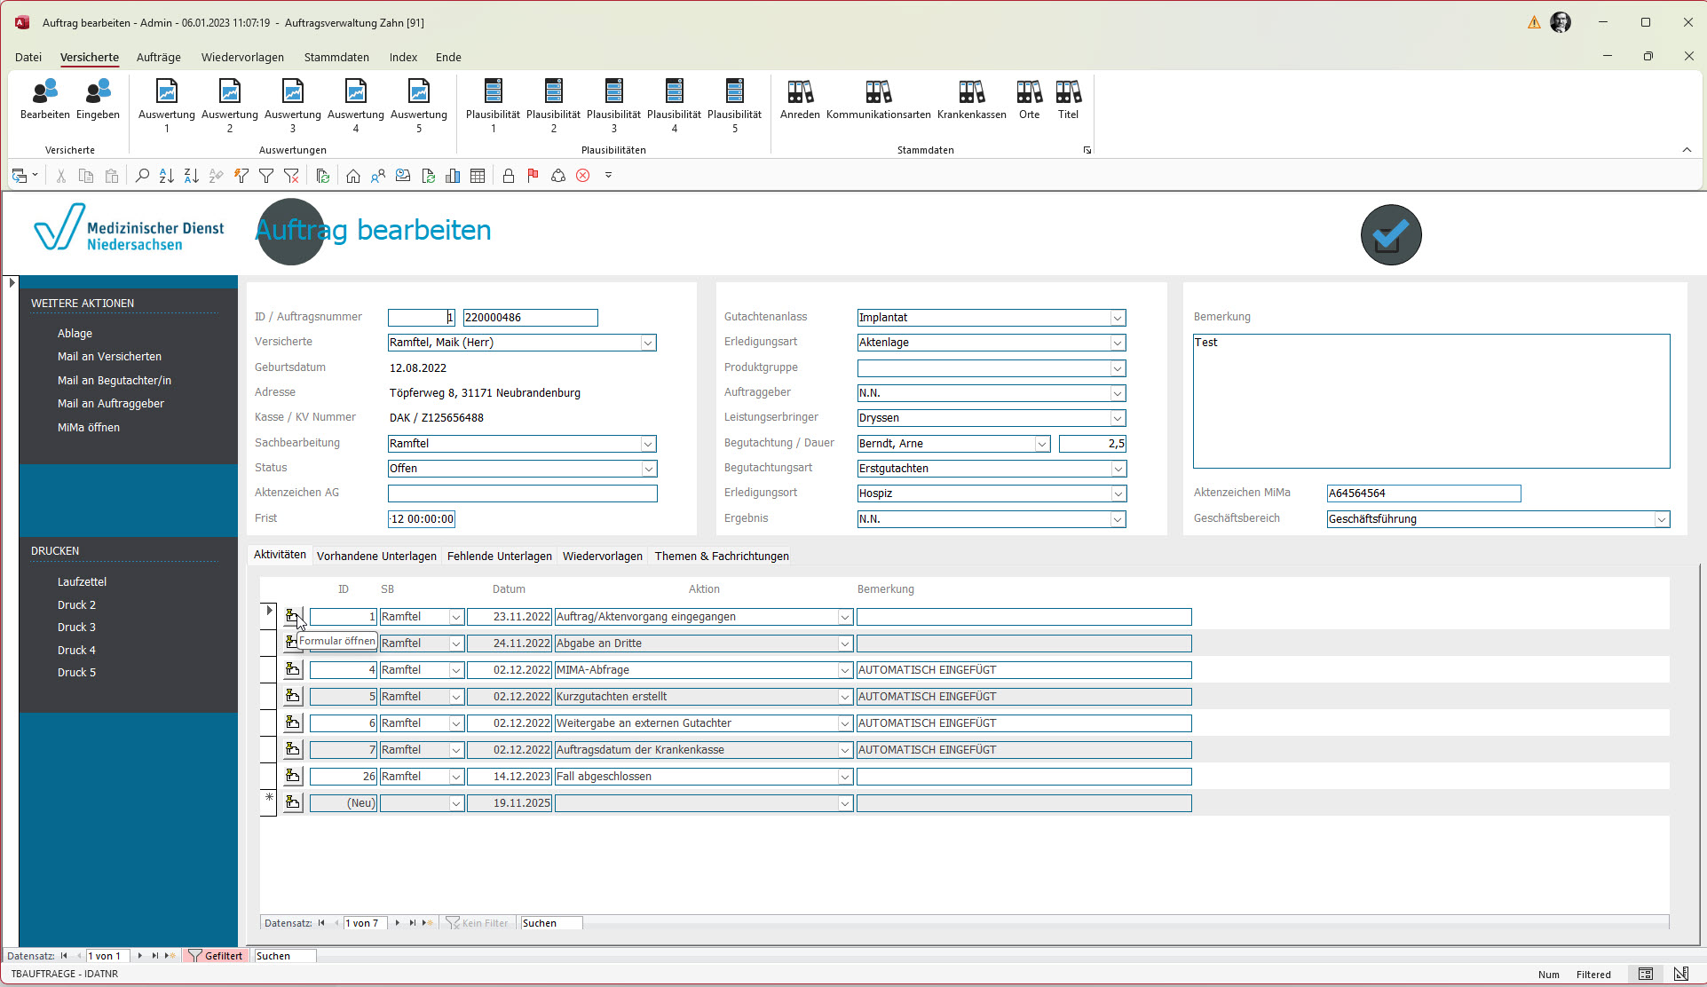Open form for MIMA-Abfrage activity row
1707x987 pixels.
point(293,669)
